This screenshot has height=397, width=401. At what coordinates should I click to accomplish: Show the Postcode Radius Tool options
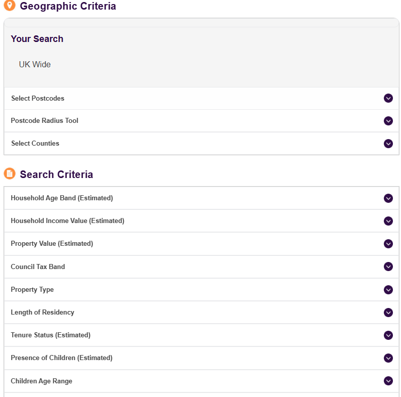click(x=44, y=120)
